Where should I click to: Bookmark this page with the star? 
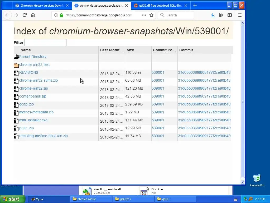[151, 15]
